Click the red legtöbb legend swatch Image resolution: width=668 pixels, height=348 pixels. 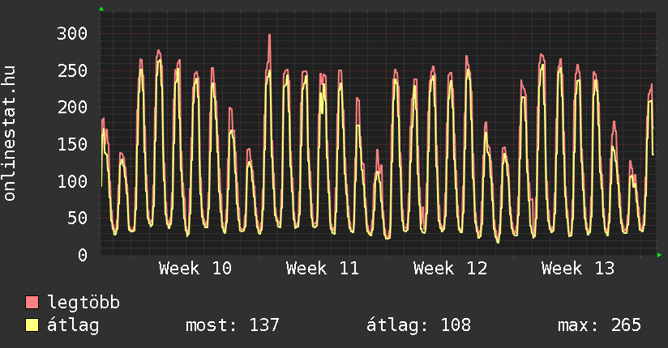(x=32, y=303)
